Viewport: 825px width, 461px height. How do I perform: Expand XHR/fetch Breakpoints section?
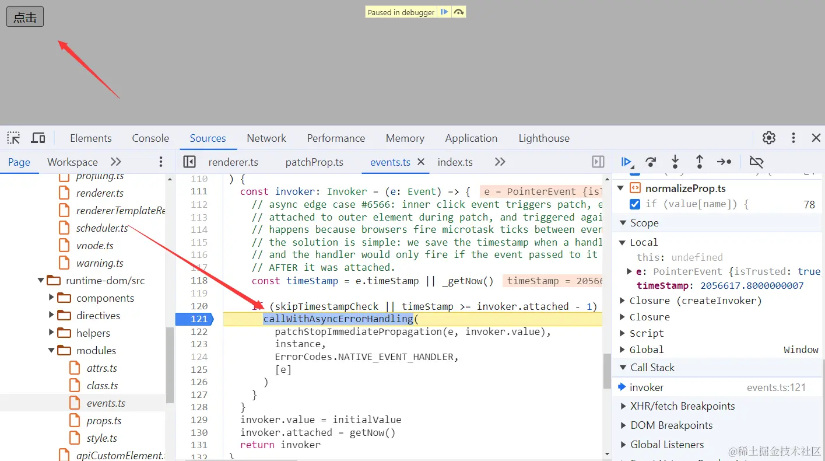[x=623, y=406]
